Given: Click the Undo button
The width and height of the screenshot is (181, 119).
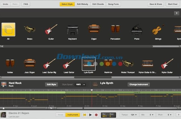Looking at the screenshot, I should (5, 4).
